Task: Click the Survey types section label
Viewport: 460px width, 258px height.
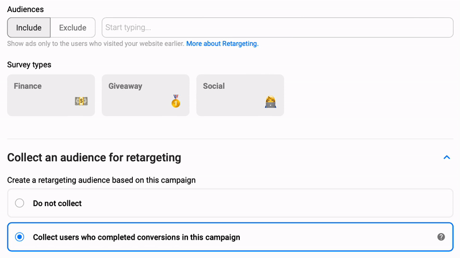Action: click(x=29, y=64)
